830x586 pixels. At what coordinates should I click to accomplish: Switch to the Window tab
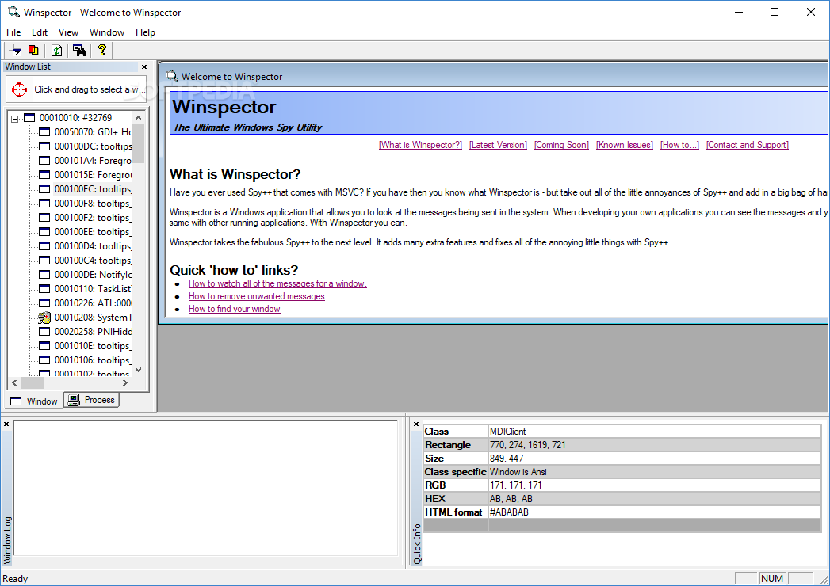pos(34,401)
